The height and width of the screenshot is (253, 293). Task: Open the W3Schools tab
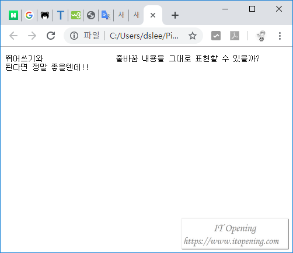[76, 15]
